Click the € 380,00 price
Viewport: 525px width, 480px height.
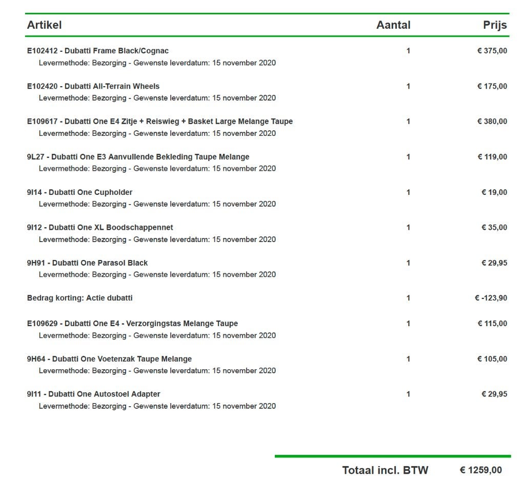click(492, 121)
